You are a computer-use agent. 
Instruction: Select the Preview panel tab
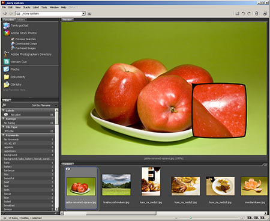[67, 20]
